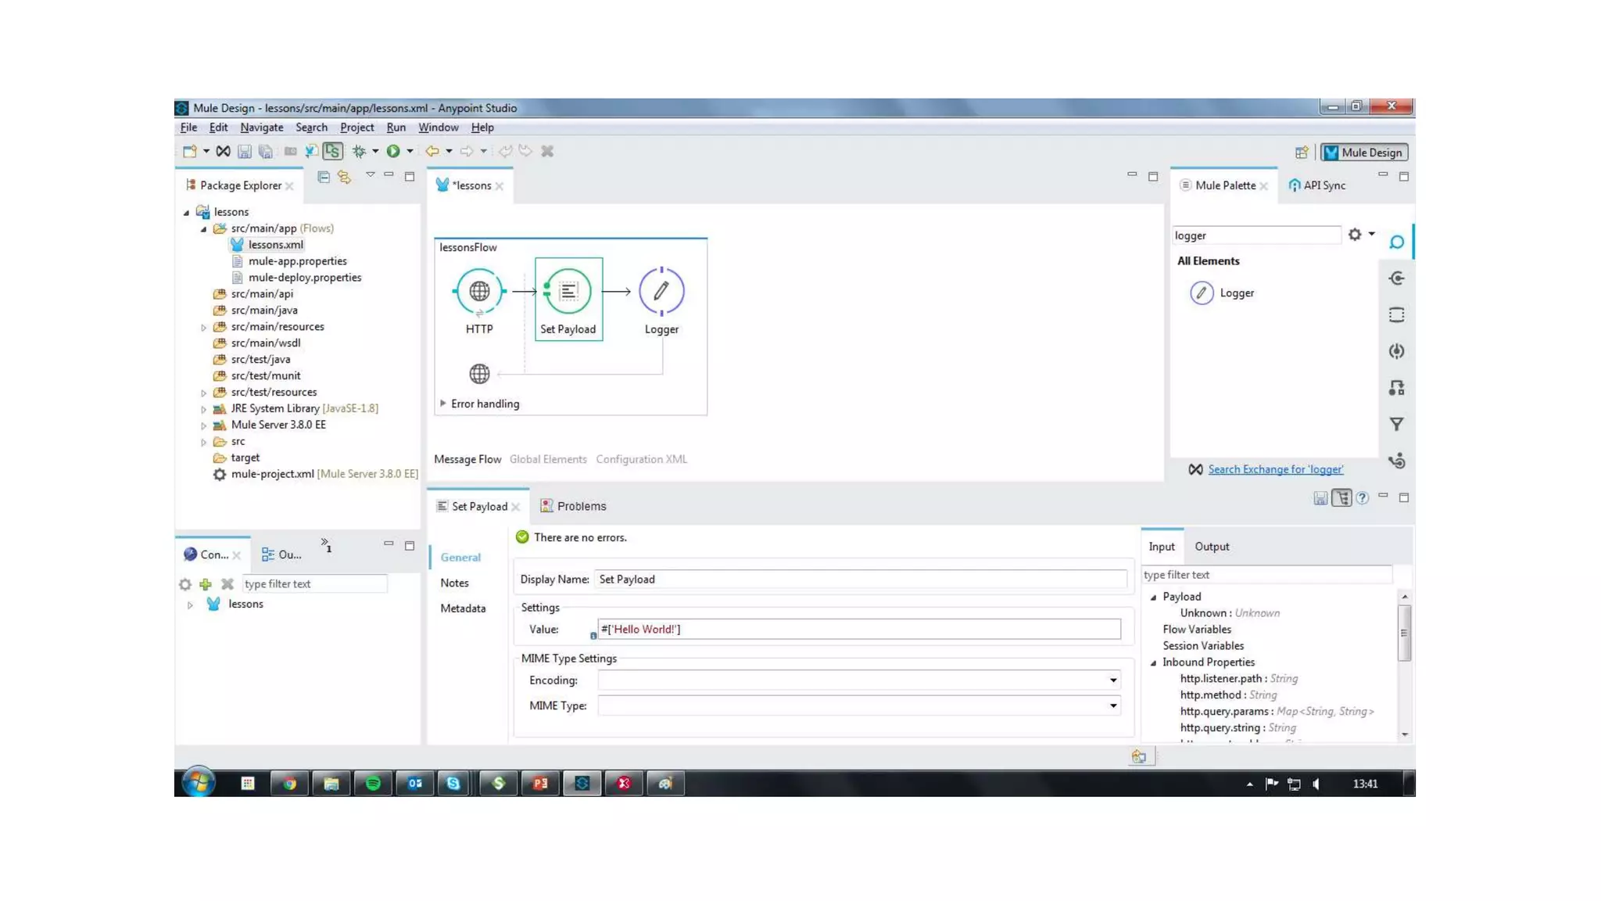Viewport: 1601px width, 901px height.
Task: Click the Set Payload component on the canvas
Action: 568,292
